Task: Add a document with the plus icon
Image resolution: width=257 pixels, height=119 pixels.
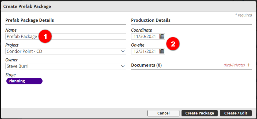Action: (x=249, y=65)
